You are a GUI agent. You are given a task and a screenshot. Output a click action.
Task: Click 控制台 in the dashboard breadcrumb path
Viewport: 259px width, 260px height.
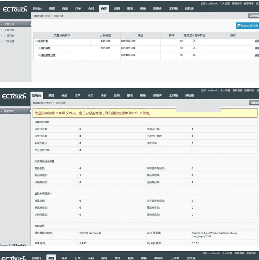(48, 103)
